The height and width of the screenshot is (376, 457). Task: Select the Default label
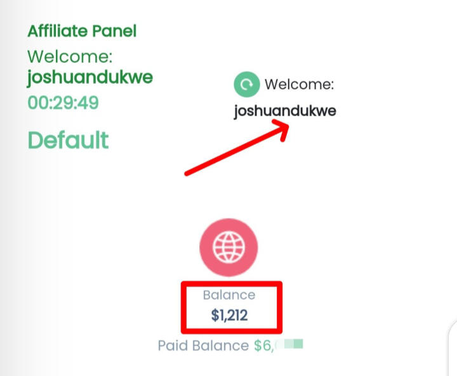[x=68, y=140]
